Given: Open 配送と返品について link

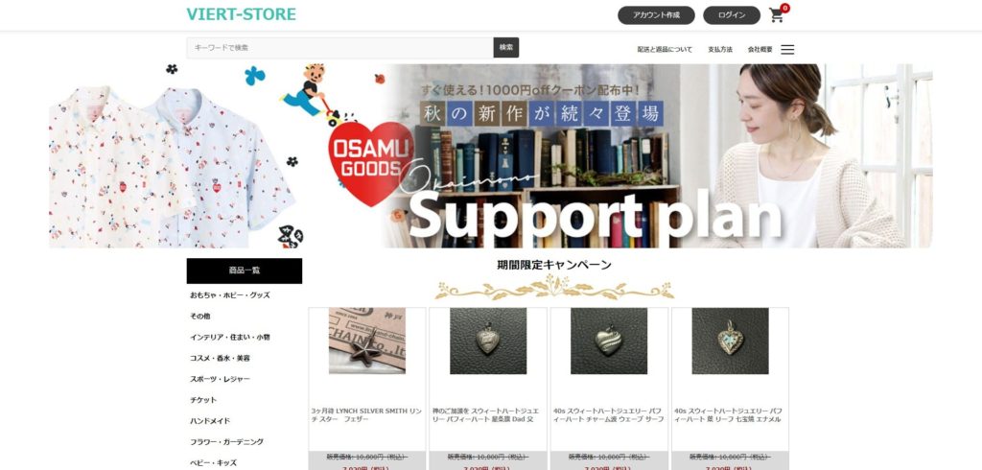Looking at the screenshot, I should [665, 50].
